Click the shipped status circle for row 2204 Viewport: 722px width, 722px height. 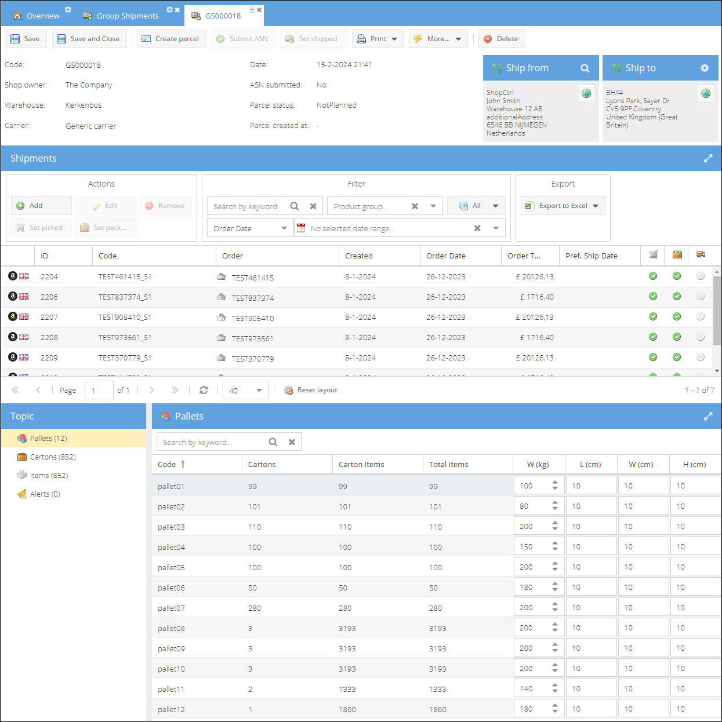tap(701, 276)
